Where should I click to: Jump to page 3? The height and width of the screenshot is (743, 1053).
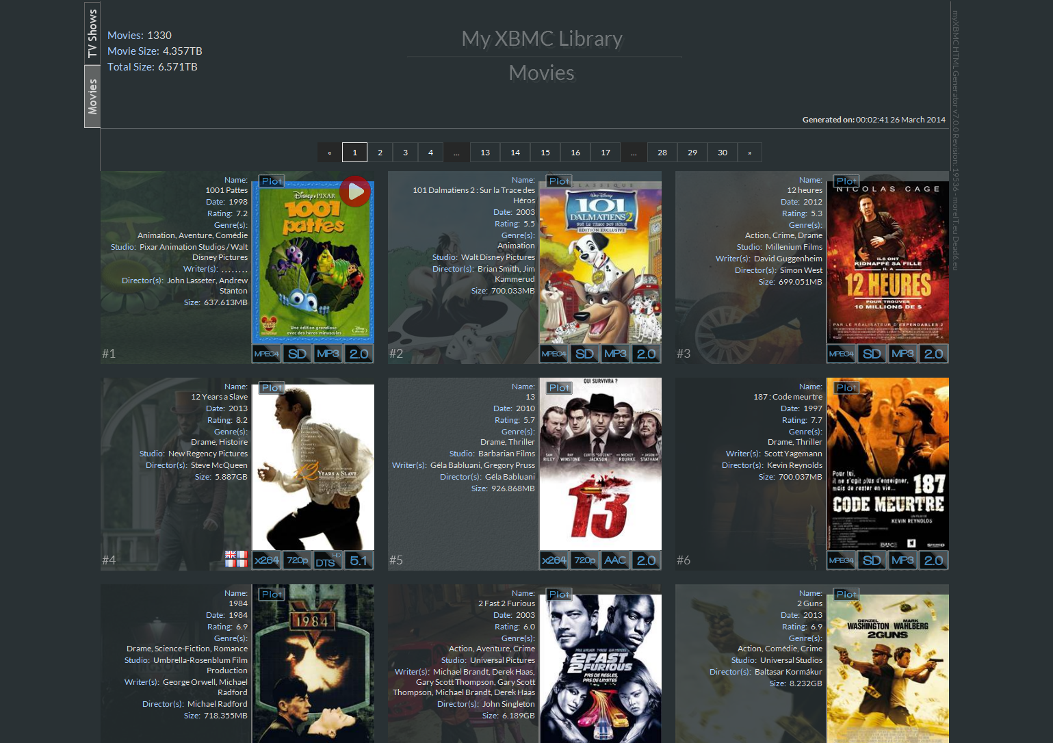tap(405, 153)
